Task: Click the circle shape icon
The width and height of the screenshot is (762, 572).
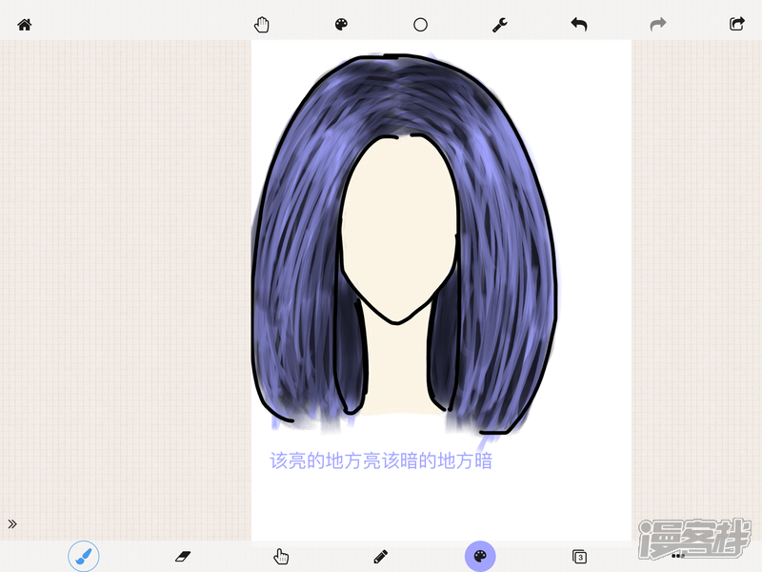Action: [420, 25]
